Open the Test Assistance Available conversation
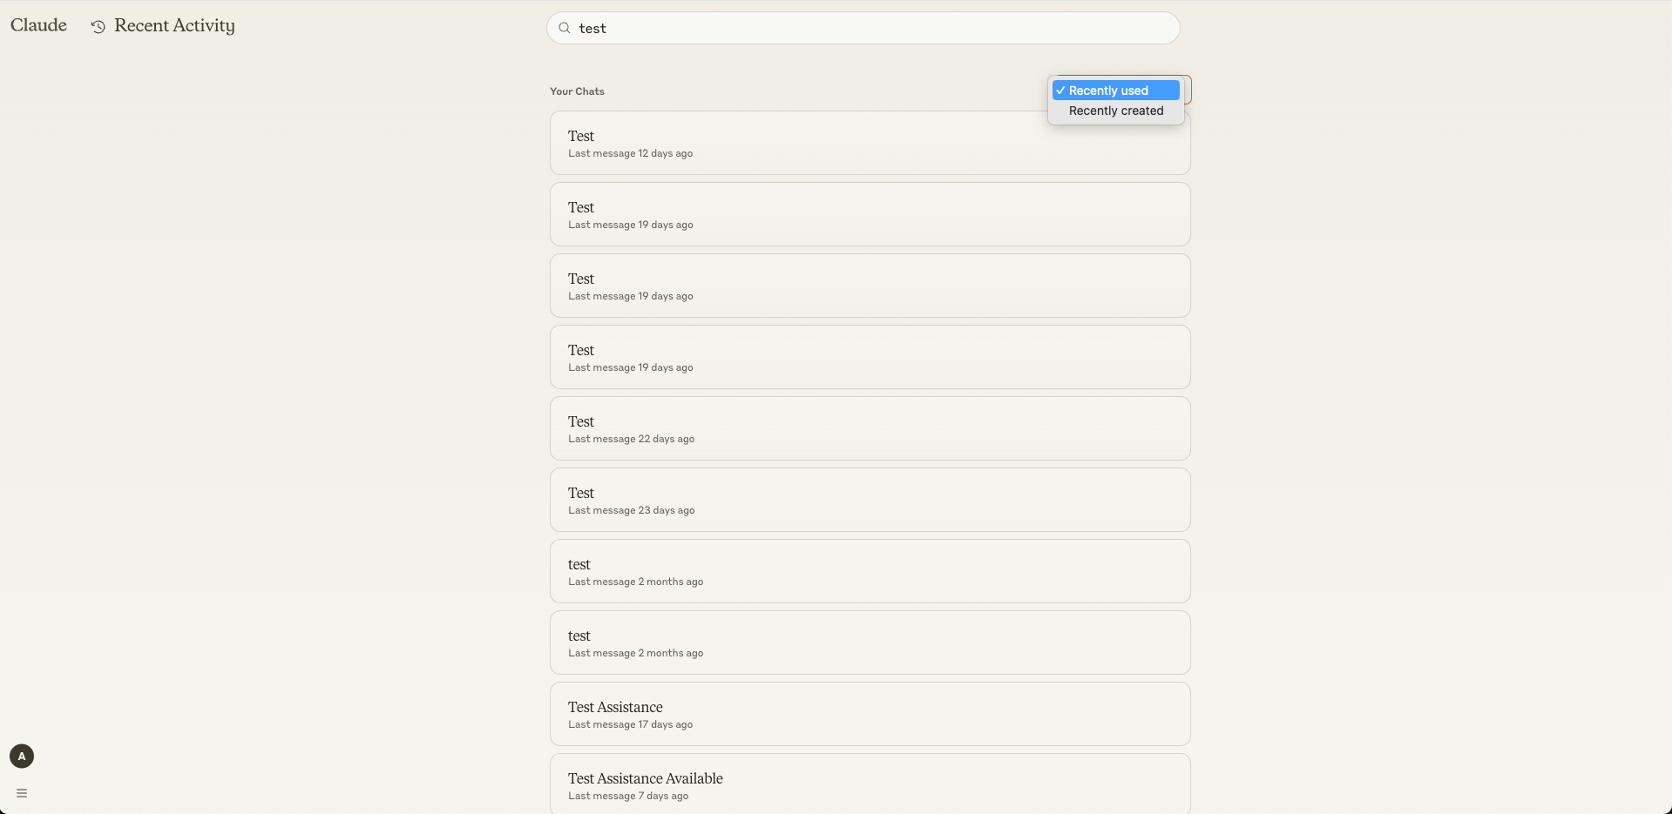Viewport: 1672px width, 814px height. [x=870, y=784]
